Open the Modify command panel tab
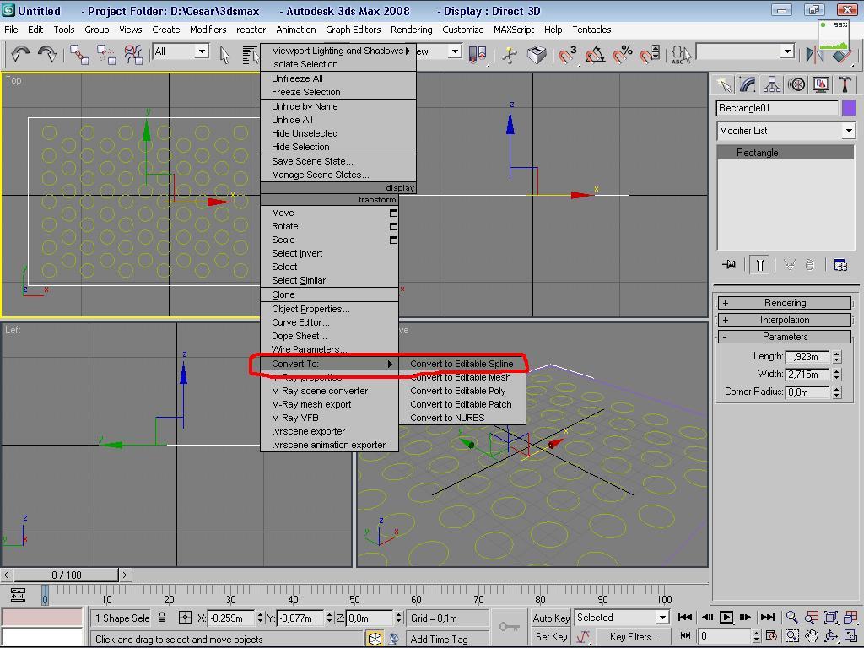The height and width of the screenshot is (648, 864). [748, 84]
